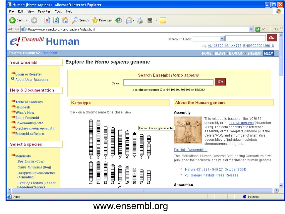This screenshot has width=285, height=214.
Task: Click the About User Accounts info icon
Action: pyautogui.click(x=13, y=78)
